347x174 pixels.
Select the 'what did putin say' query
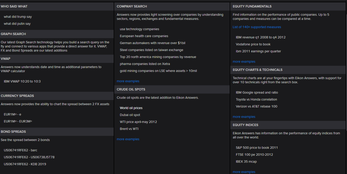[17, 24]
